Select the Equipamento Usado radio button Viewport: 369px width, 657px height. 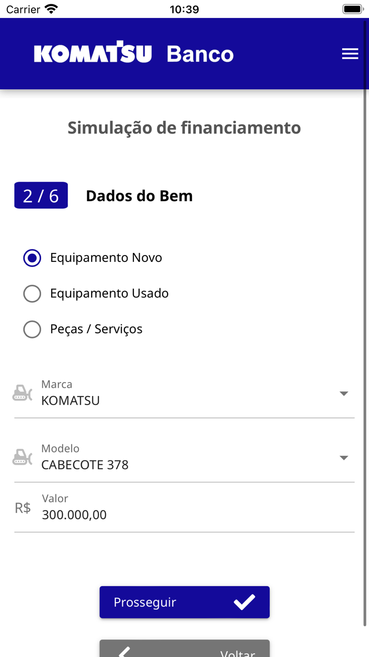point(32,293)
